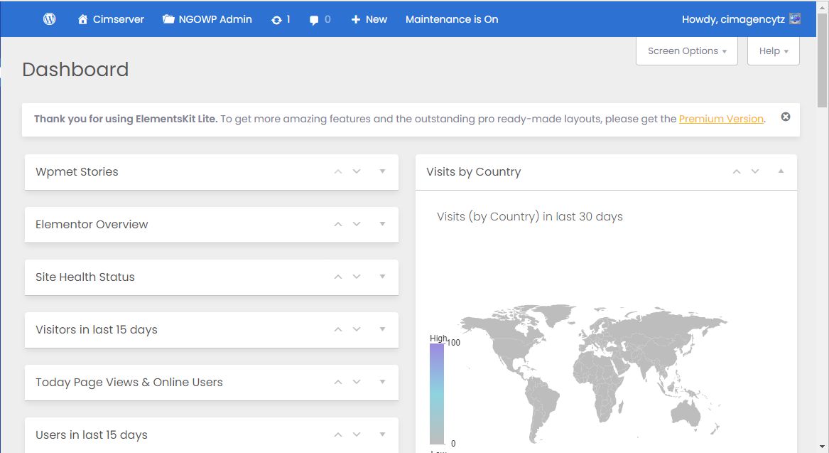Move Elementor Overview widget up
829x453 pixels.
point(338,224)
